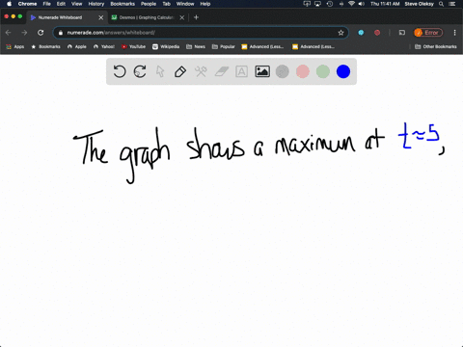
Task: Open the Help menu
Action: click(205, 4)
